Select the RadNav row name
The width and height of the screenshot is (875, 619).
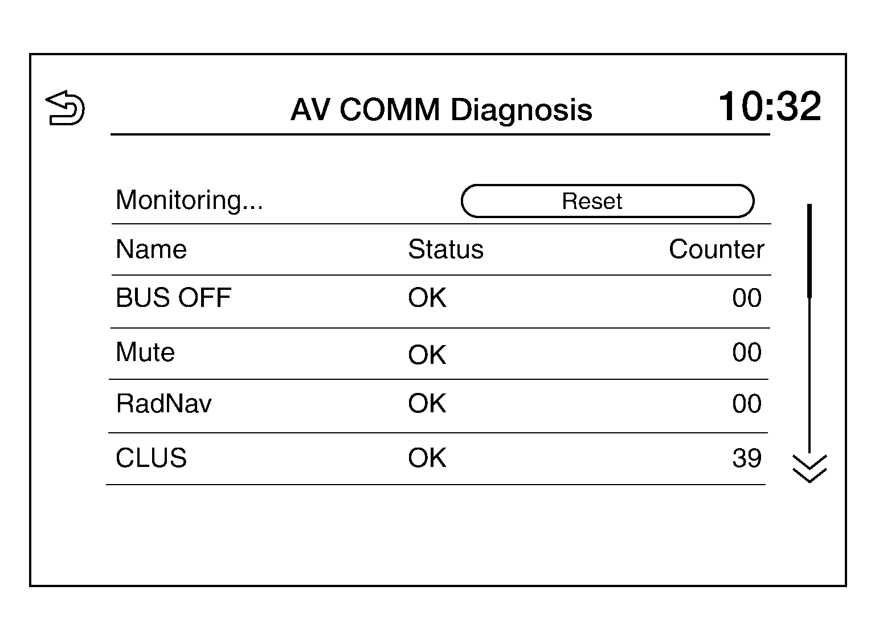[163, 404]
